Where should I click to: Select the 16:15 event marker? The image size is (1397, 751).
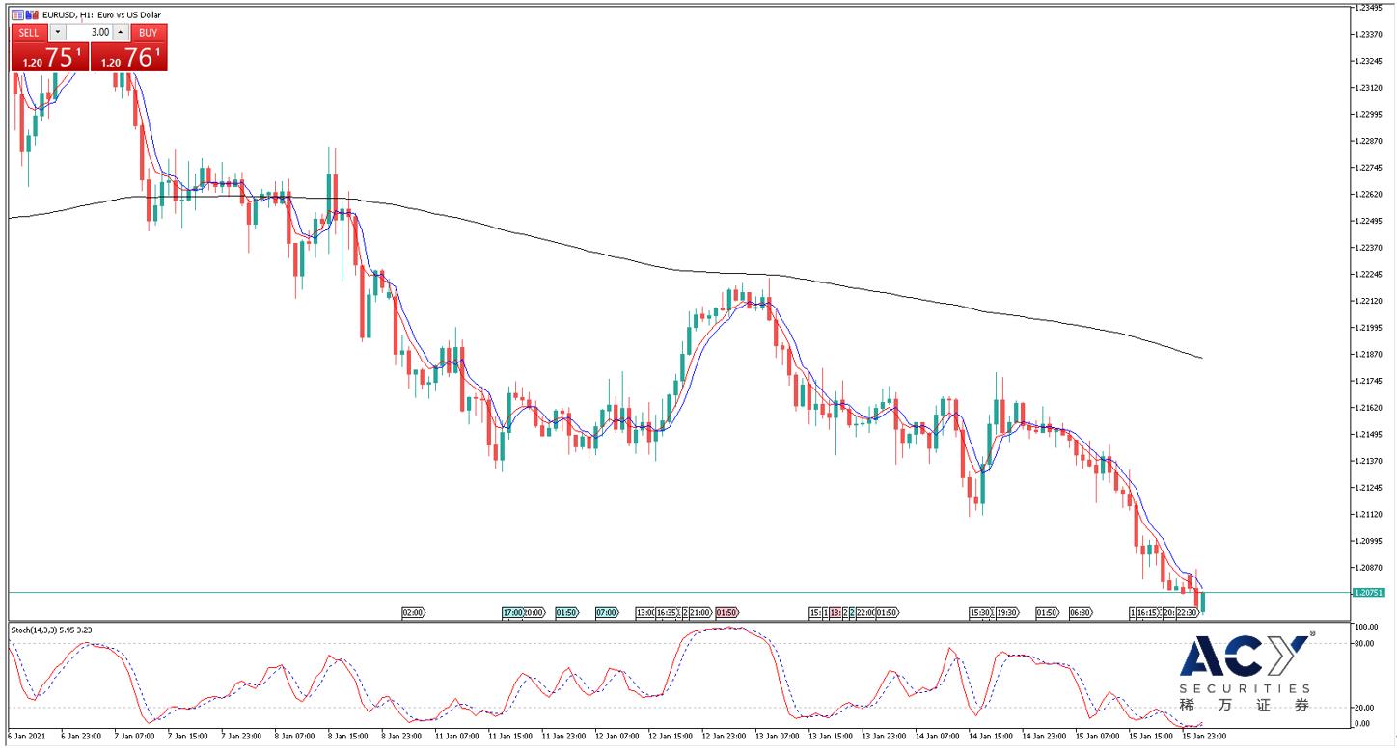pos(1147,612)
